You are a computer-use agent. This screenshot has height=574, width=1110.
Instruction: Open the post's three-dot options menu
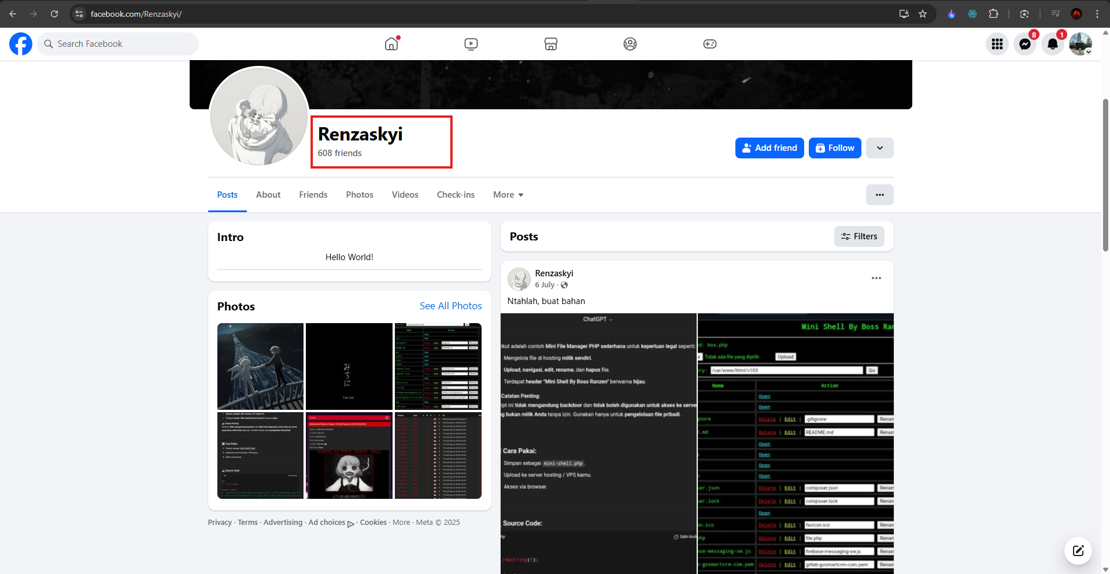[x=876, y=278]
